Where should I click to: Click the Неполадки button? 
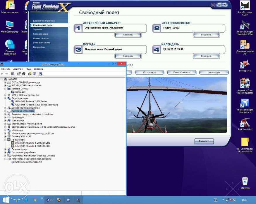pyautogui.click(x=214, y=72)
